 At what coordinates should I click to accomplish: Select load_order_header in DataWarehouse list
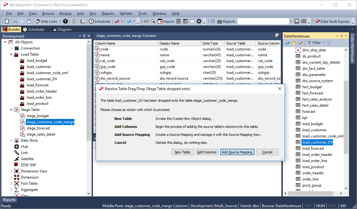(x=317, y=155)
